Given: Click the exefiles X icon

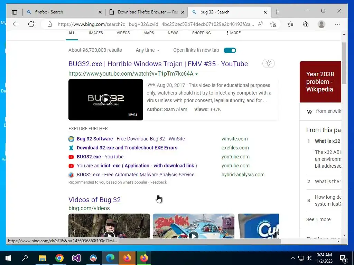Looking at the screenshot, I should pos(71,148).
